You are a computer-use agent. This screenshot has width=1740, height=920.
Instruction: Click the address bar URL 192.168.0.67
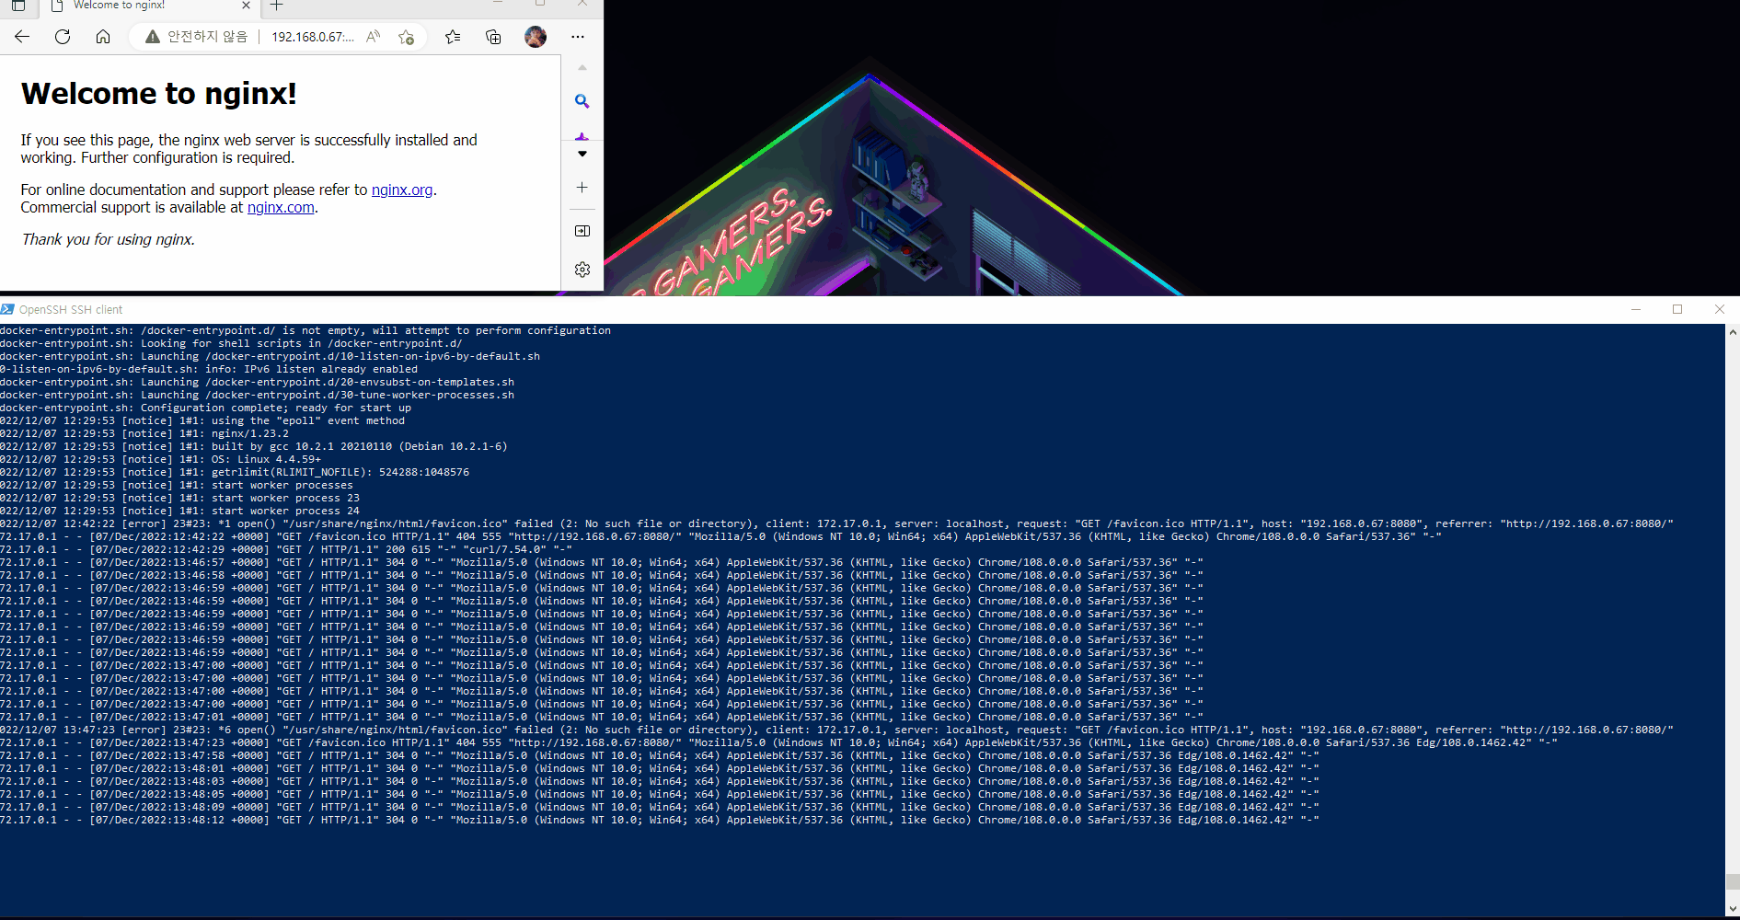click(313, 37)
